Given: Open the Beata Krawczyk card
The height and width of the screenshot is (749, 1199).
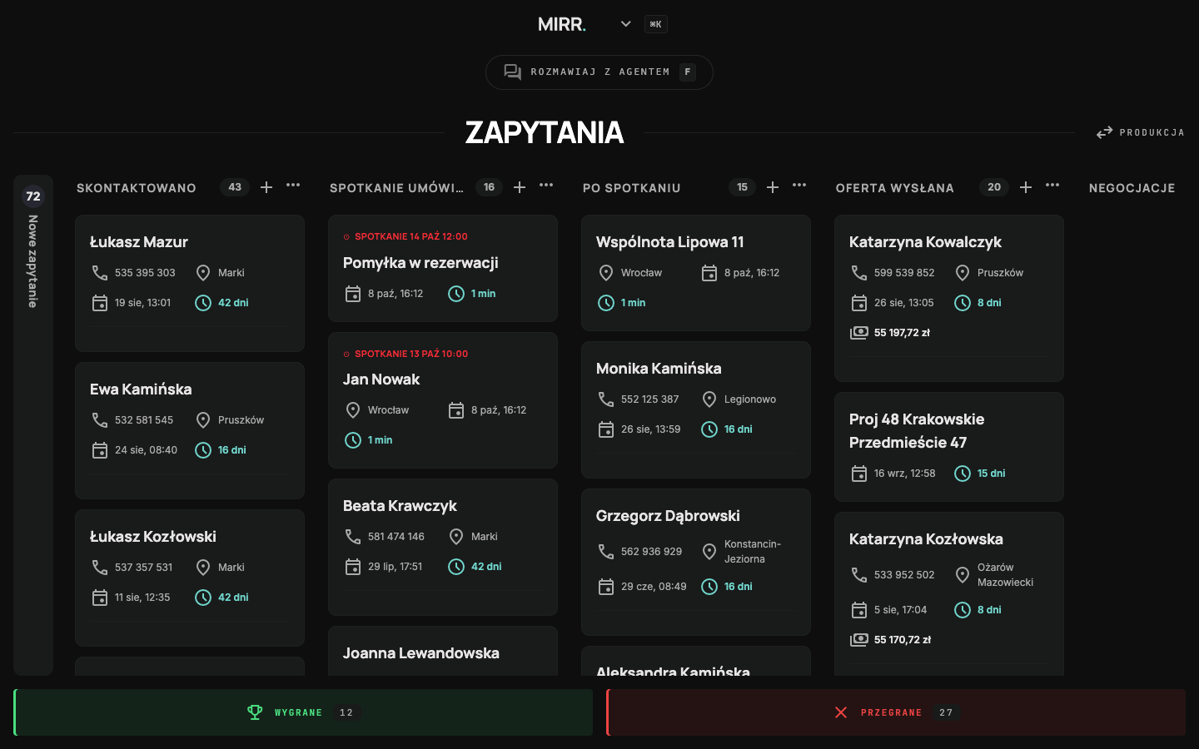Looking at the screenshot, I should pos(443,547).
